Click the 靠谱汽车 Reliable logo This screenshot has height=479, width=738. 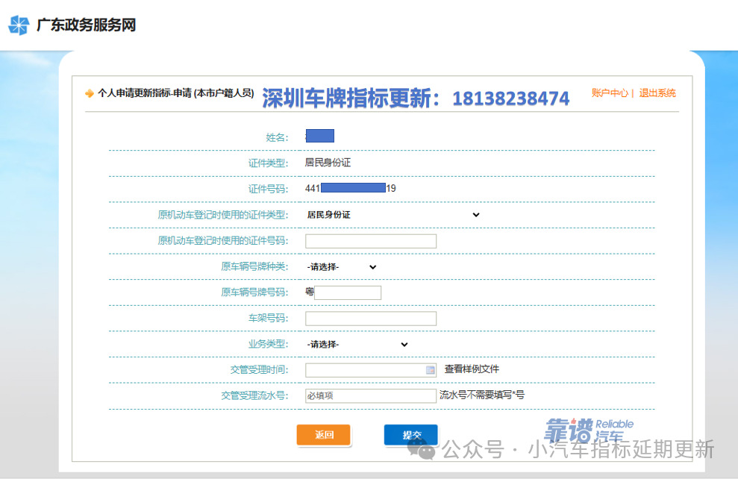pos(588,429)
